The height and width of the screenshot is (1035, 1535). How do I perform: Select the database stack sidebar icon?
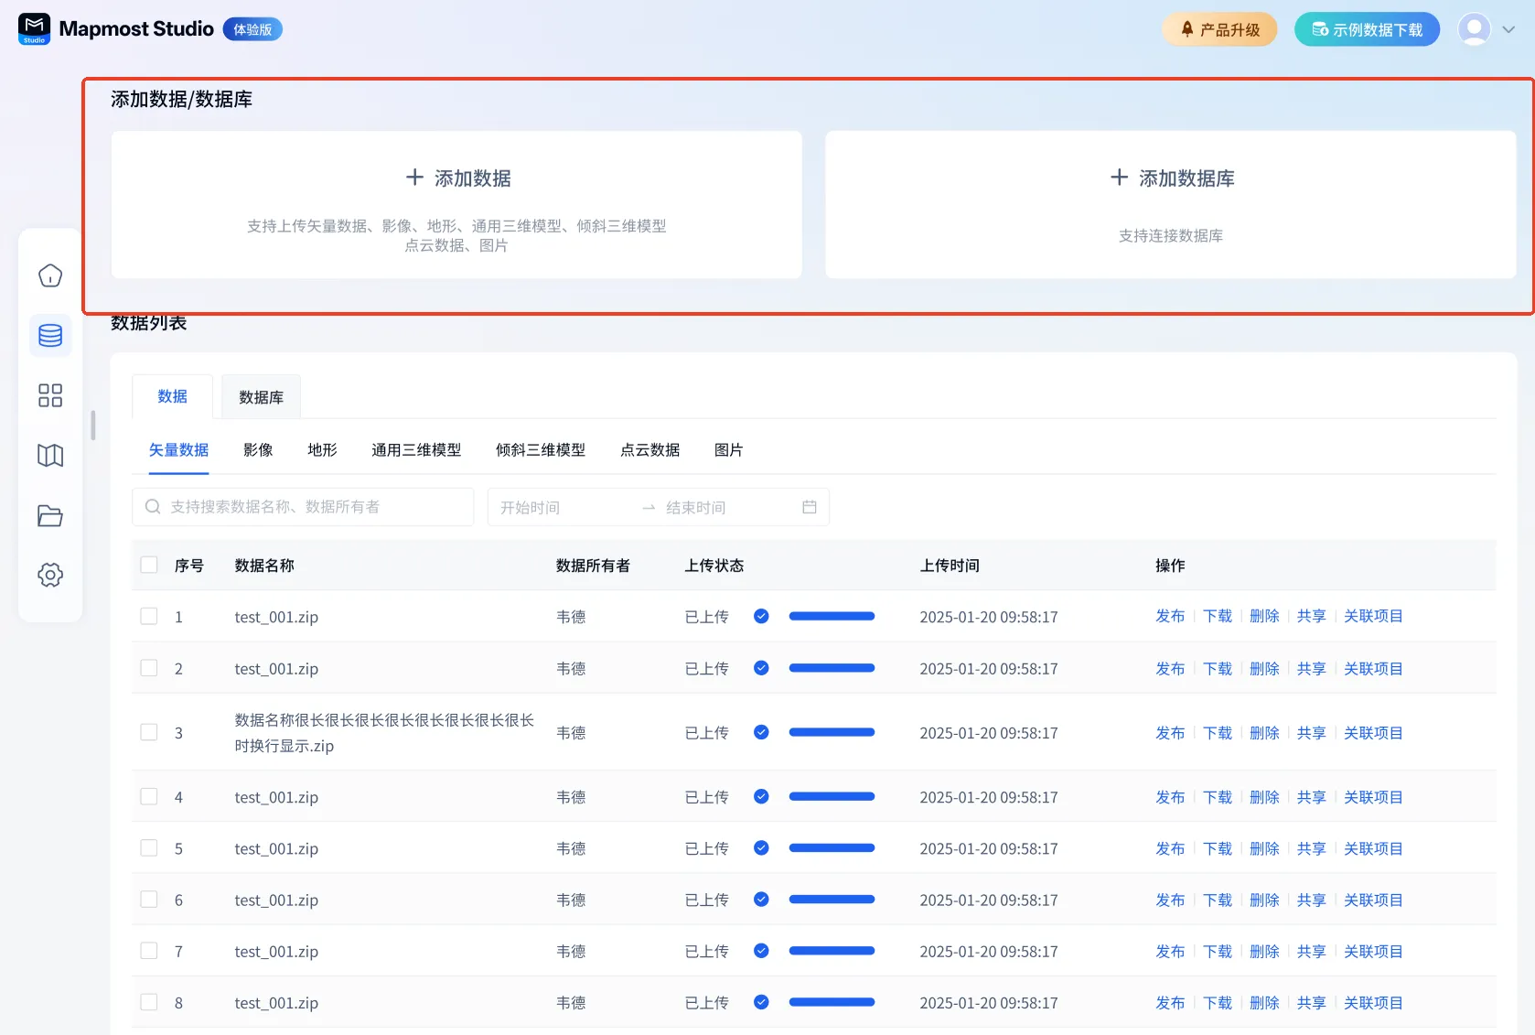tap(50, 336)
